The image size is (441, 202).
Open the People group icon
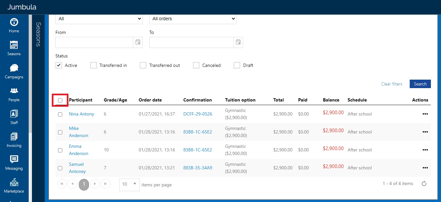pyautogui.click(x=14, y=91)
